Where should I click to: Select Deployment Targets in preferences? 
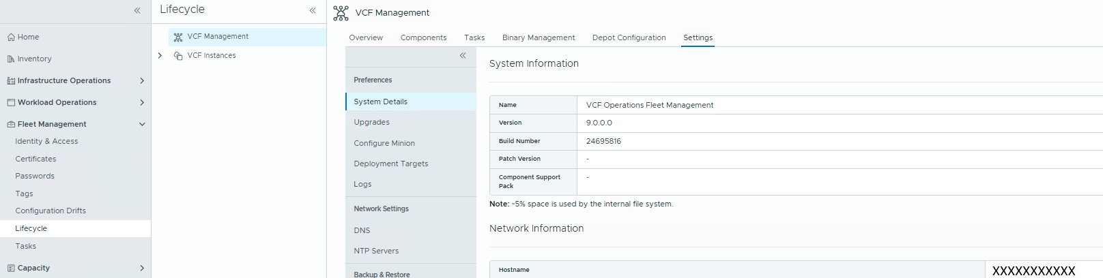point(390,164)
